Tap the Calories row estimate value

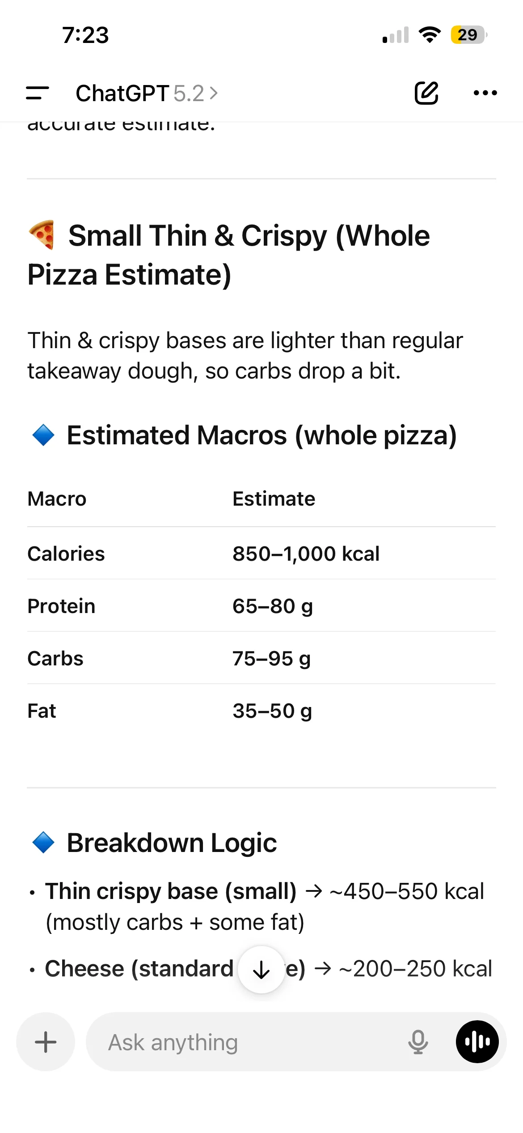coord(306,554)
